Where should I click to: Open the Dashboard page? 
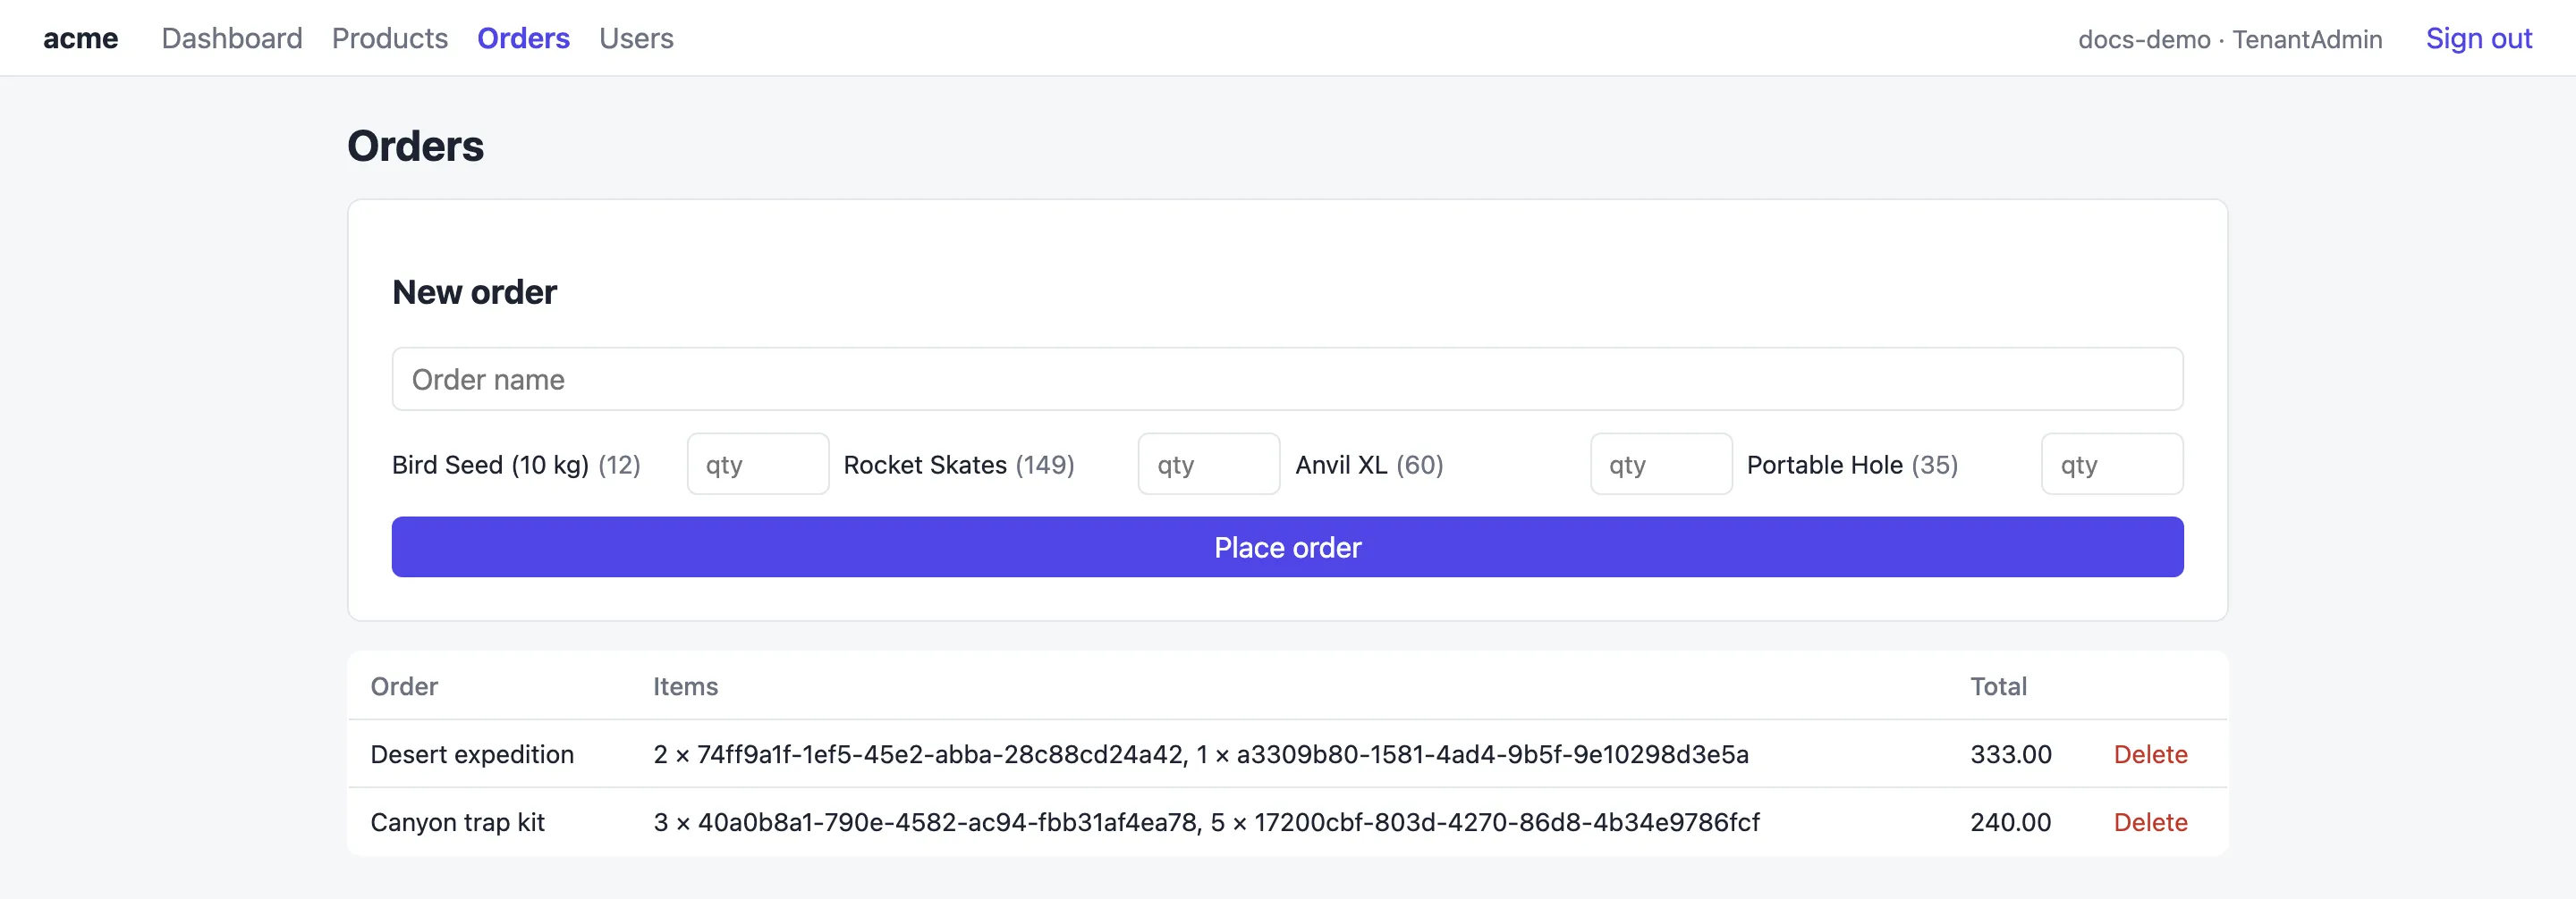tap(232, 38)
